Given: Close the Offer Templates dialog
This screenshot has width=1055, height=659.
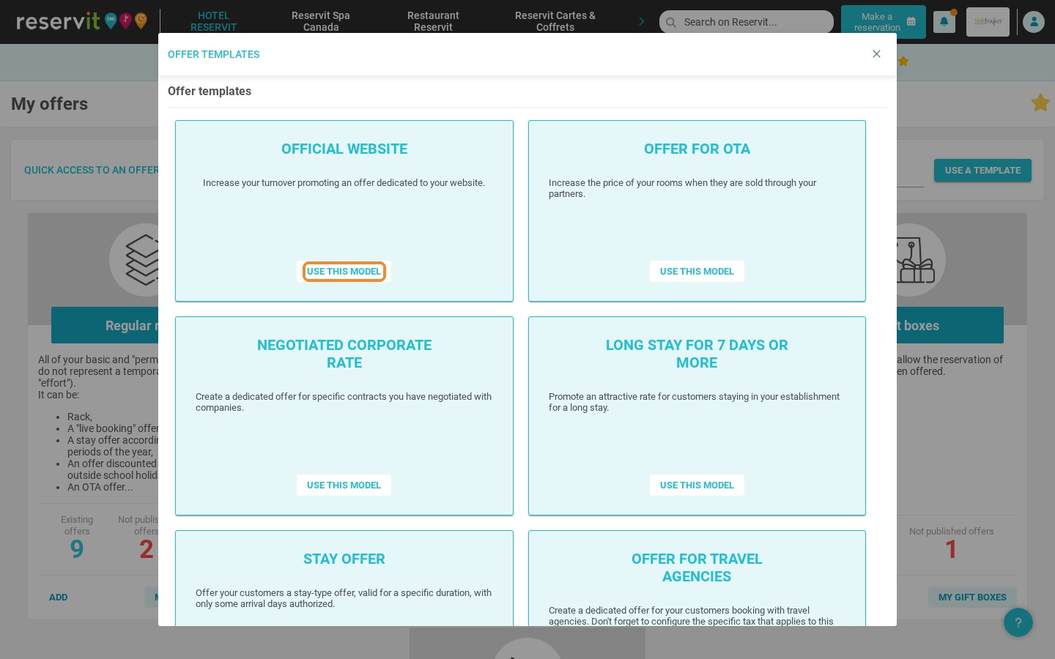Looking at the screenshot, I should (x=876, y=54).
